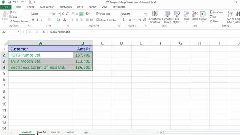Center text horizontally

click(x=77, y=20)
